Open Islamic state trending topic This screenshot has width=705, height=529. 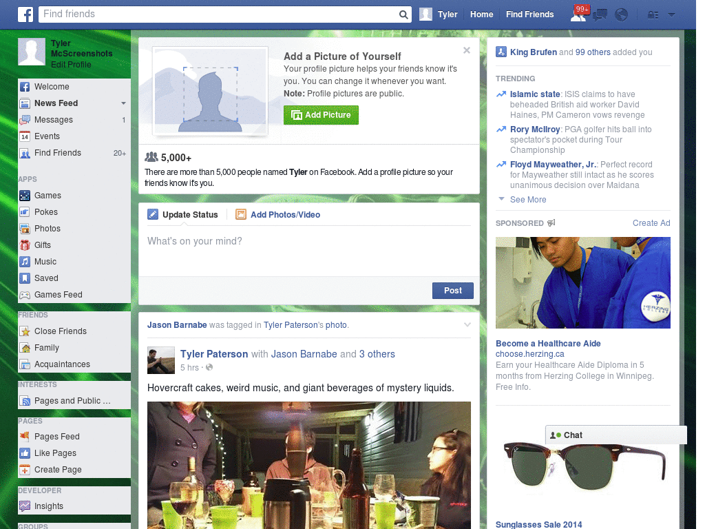point(535,94)
